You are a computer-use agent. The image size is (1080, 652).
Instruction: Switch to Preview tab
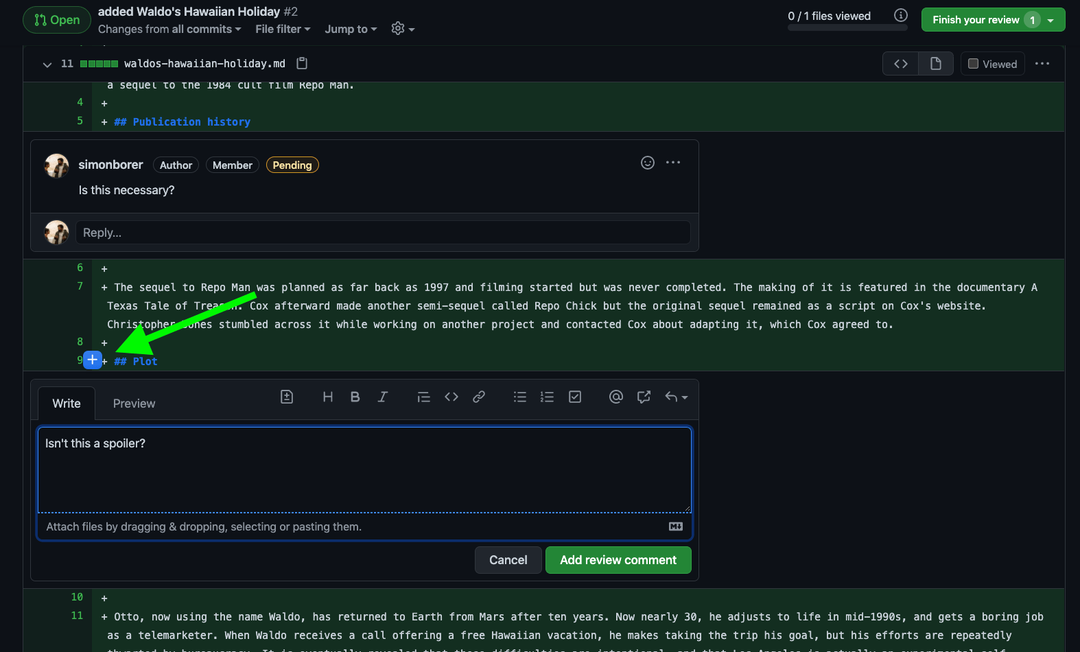click(x=134, y=404)
